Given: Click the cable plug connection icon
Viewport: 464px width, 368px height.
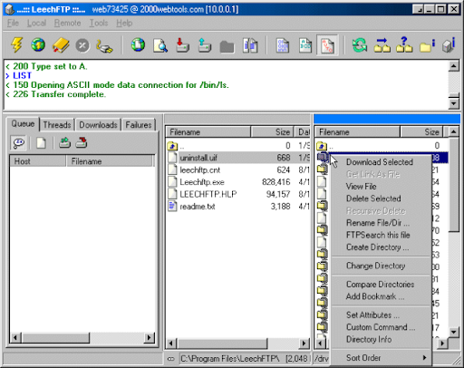Looking at the screenshot, I should coord(104,46).
